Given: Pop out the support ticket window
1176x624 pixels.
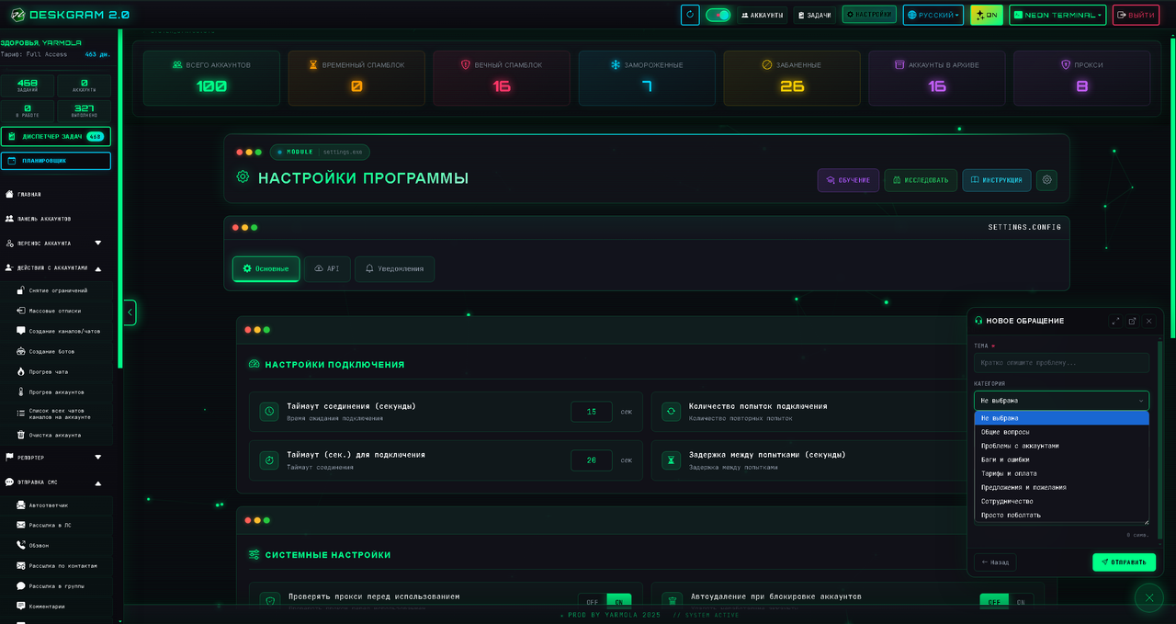Looking at the screenshot, I should [1132, 321].
